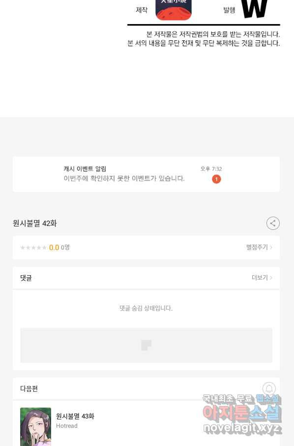Viewport: 294px width, 446px height.
Task: Select the five-star rating icons
Action: [x=33, y=248]
